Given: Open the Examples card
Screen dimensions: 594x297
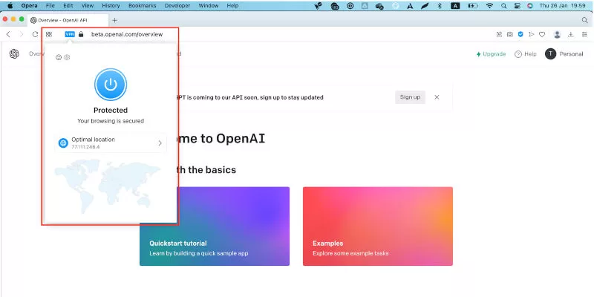Looking at the screenshot, I should click(x=378, y=226).
